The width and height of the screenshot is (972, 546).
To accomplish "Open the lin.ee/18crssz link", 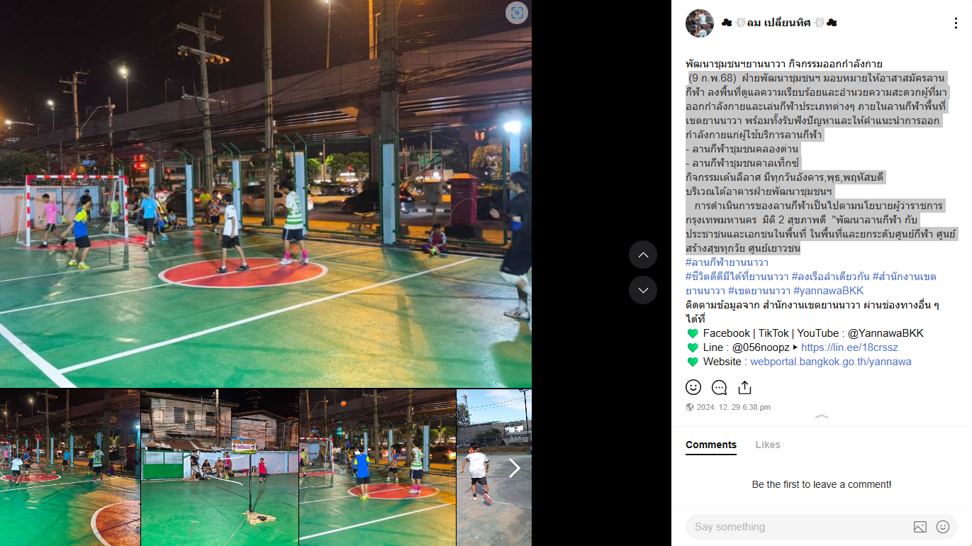I will pyautogui.click(x=849, y=347).
